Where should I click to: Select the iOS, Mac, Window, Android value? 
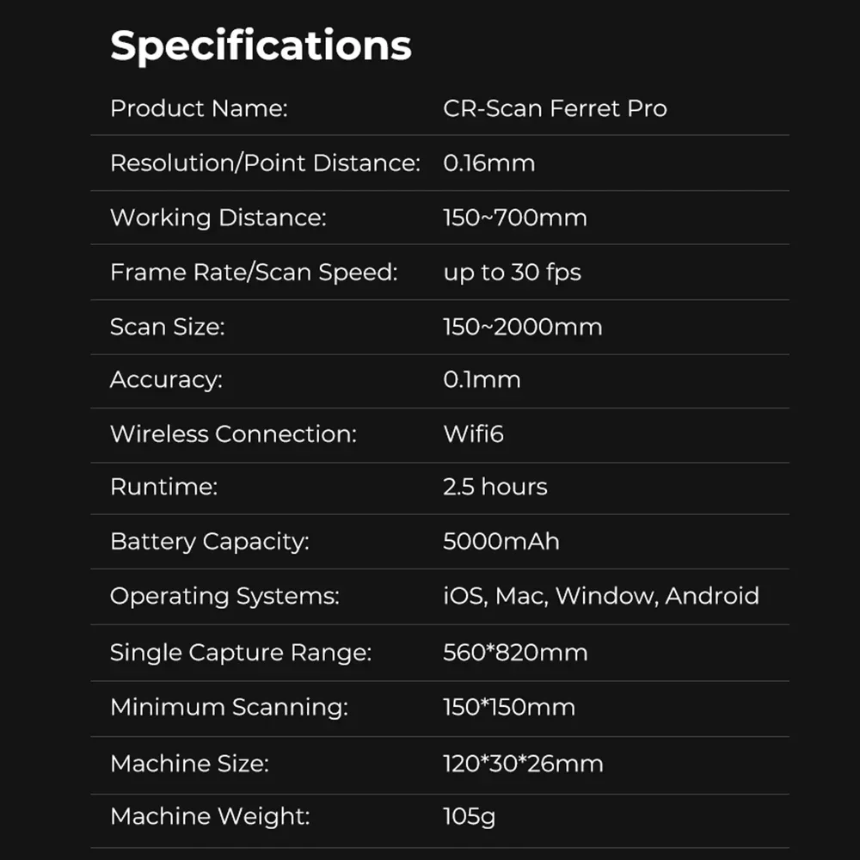pyautogui.click(x=600, y=596)
